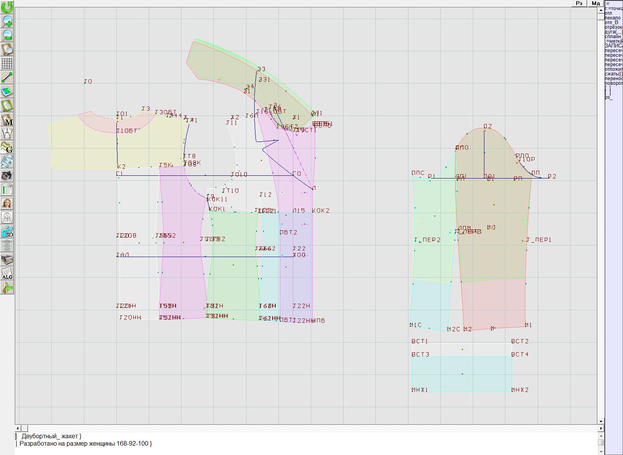The width and height of the screenshot is (623, 455).
Task: Select 'сплайн' in the operator list
Action: pyautogui.click(x=613, y=37)
